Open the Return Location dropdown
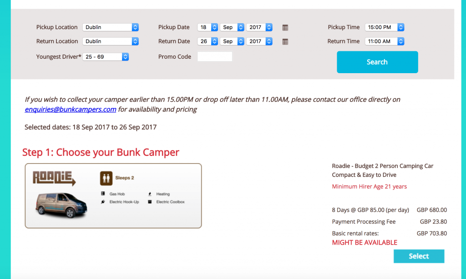Image resolution: width=466 pixels, height=279 pixels. tap(111, 41)
